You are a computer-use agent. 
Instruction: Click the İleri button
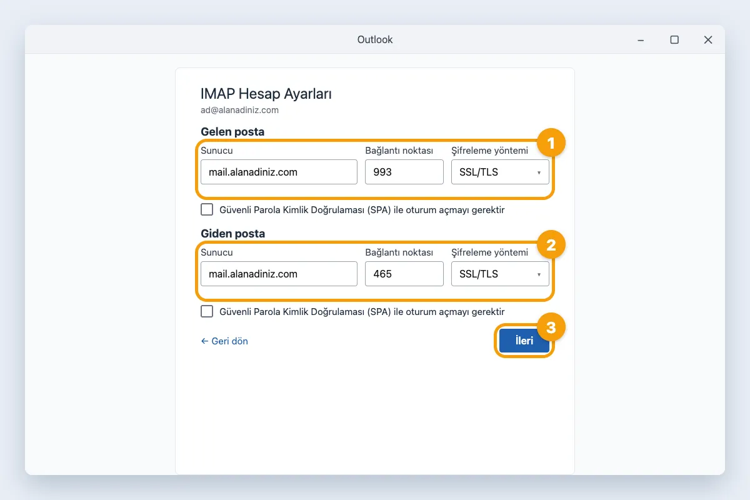[524, 341]
